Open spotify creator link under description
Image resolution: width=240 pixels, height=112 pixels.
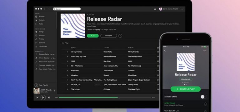(x=97, y=30)
